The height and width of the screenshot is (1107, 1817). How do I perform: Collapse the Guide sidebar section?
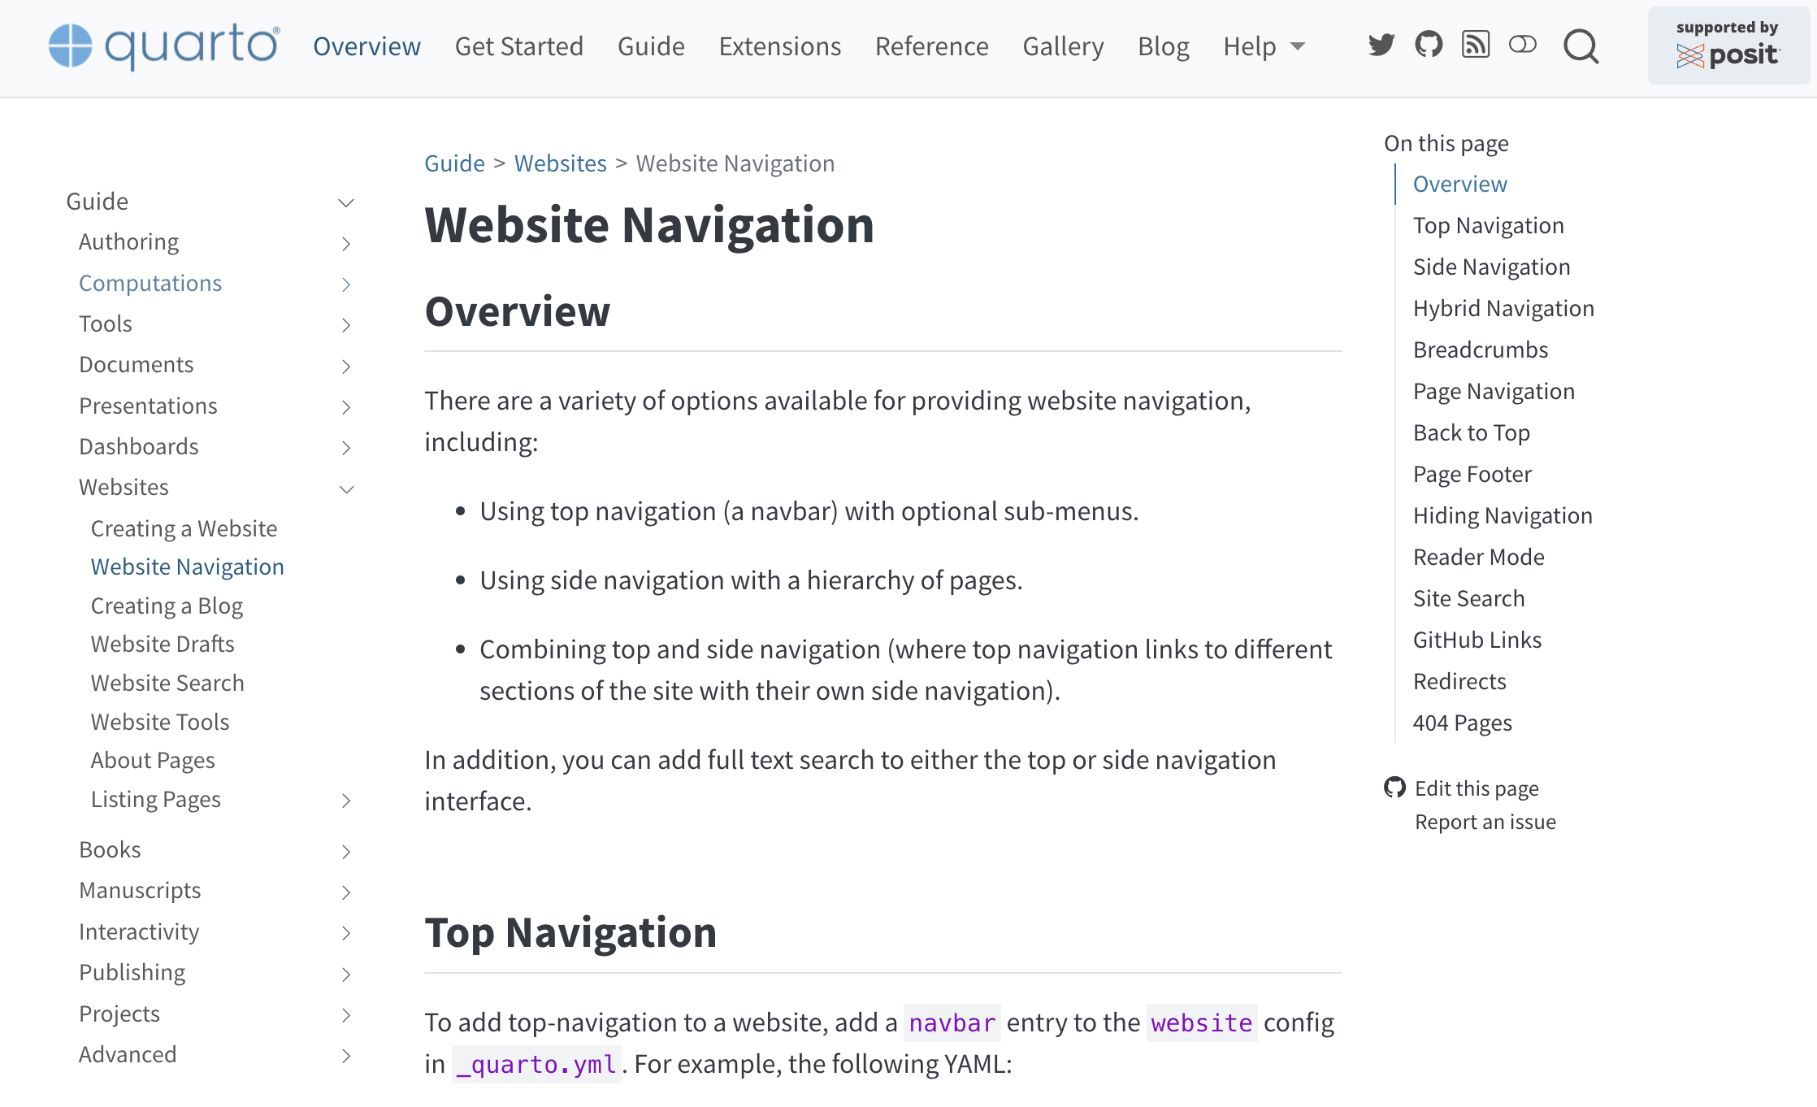click(346, 203)
